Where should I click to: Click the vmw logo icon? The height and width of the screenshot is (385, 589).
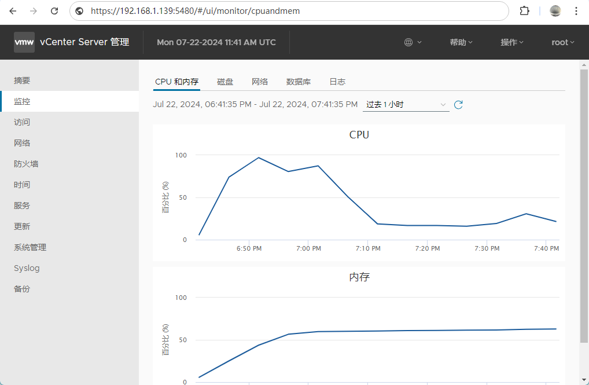coord(24,42)
